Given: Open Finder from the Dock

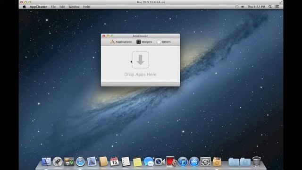Looking at the screenshot, I should click(x=46, y=161).
